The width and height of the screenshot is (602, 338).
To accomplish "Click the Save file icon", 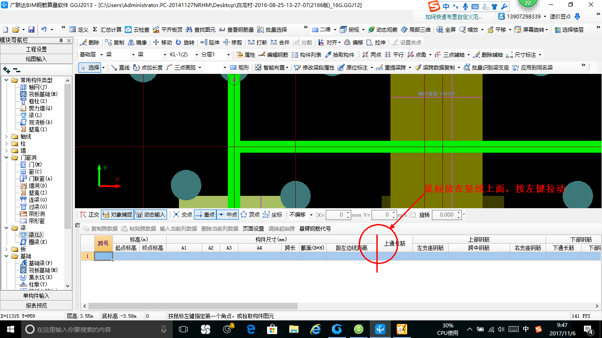I will point(31,29).
